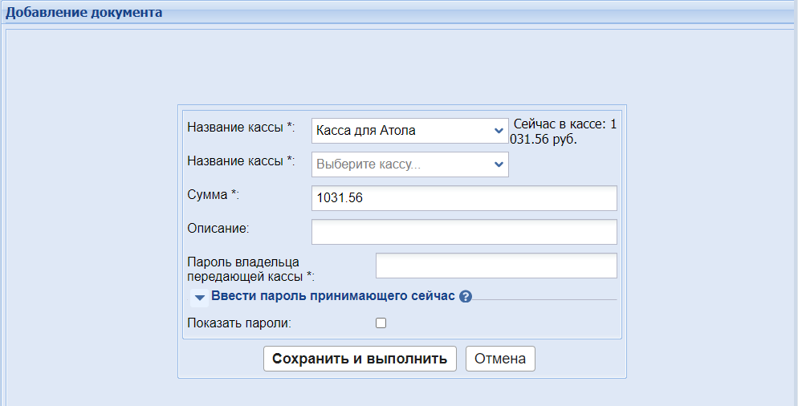Click the 'Пароль владельца передающей кассы' label

point(242,269)
